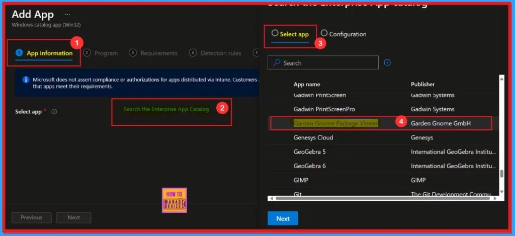Click the scroll-down arrow of the app list
Viewport: 515px width, 236px height.
[501, 192]
